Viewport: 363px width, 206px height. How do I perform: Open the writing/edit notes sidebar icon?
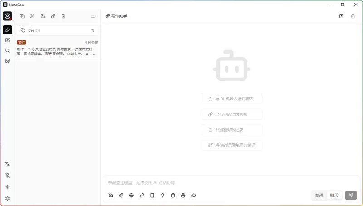tap(7, 40)
